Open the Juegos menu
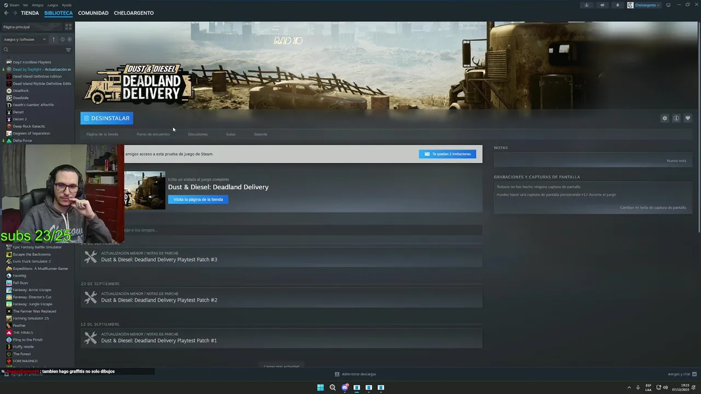Image resolution: width=701 pixels, height=394 pixels. click(x=53, y=5)
